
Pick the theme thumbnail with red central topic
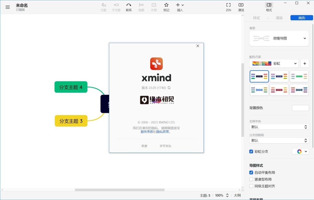tap(279, 90)
